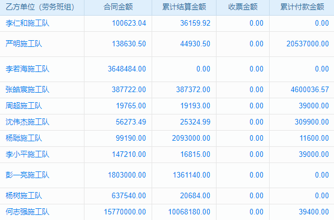
Task: Select contract amount 100623.04
Action: 129,23
